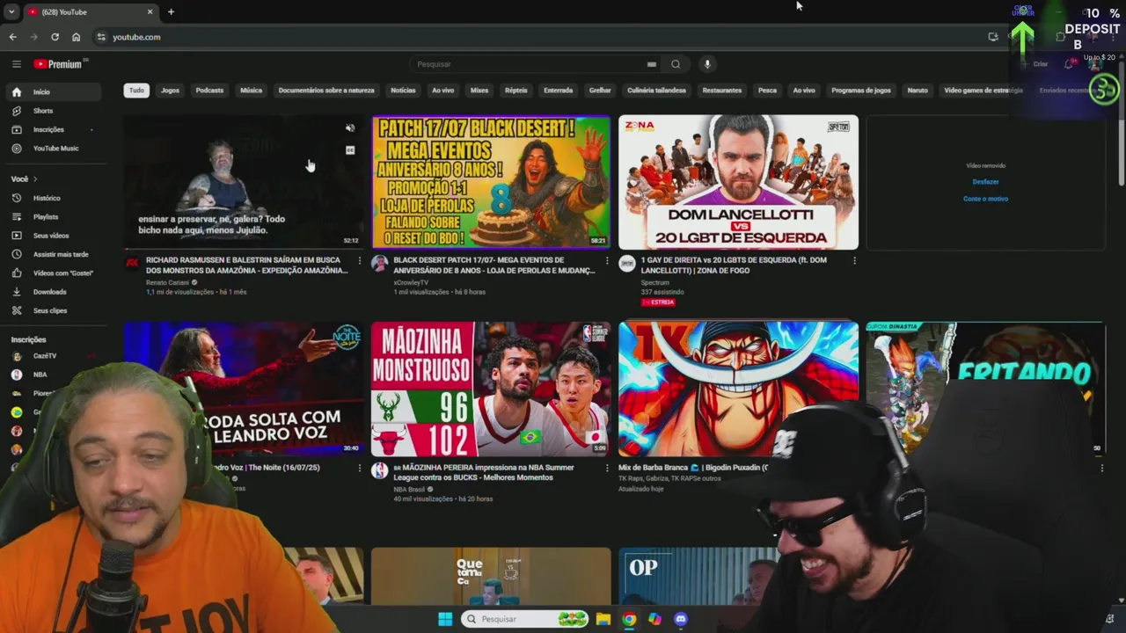Open Inscrições in the sidebar
Screen dimensions: 1126x633
coord(48,129)
